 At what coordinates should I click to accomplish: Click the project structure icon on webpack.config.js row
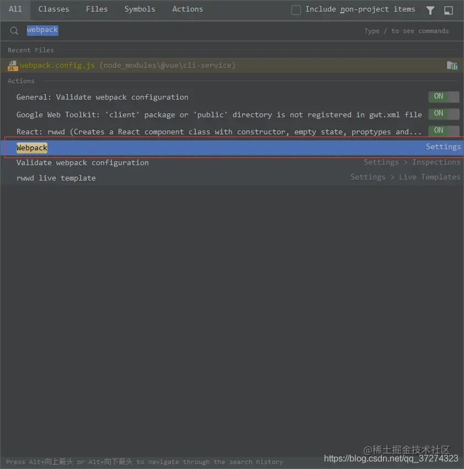[452, 65]
